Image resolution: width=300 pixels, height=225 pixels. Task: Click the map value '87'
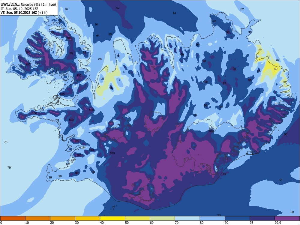tap(67, 9)
